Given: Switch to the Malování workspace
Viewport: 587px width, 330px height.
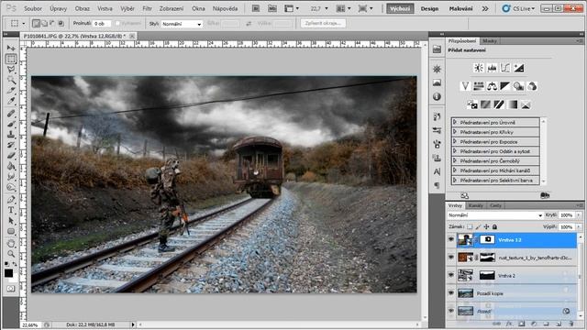Looking at the screenshot, I should 460,8.
